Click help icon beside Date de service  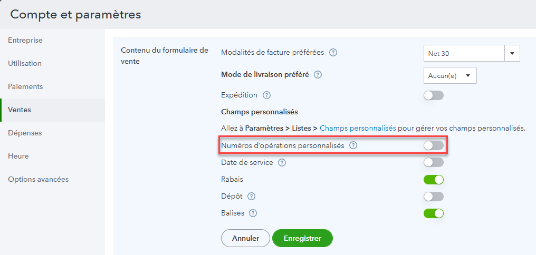pos(282,163)
